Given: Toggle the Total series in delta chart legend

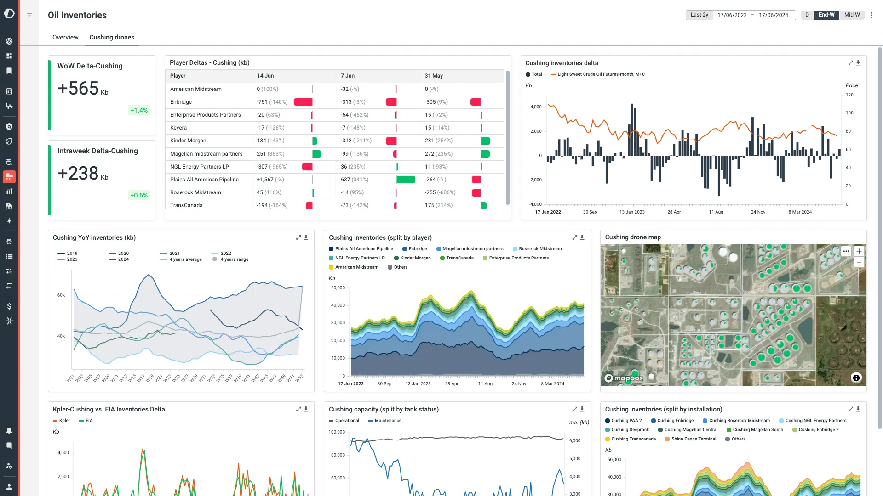Looking at the screenshot, I should [x=534, y=74].
